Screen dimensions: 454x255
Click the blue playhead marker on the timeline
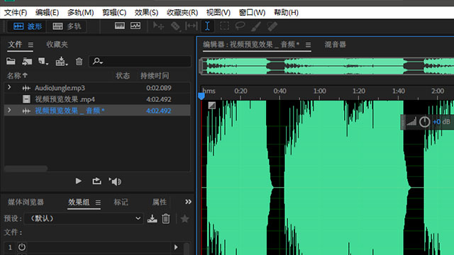pyautogui.click(x=201, y=96)
